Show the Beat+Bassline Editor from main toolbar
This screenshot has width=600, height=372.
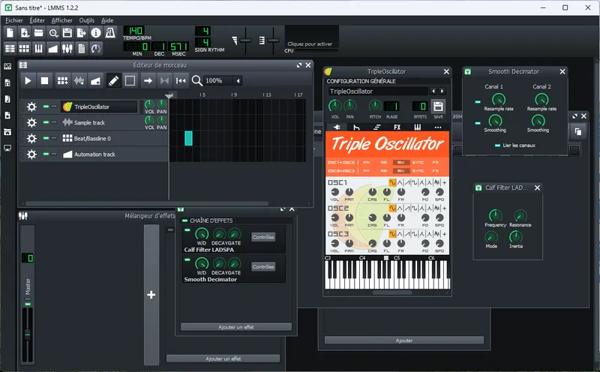pos(25,49)
